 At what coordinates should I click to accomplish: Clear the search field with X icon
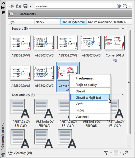pyautogui.click(x=119, y=6)
